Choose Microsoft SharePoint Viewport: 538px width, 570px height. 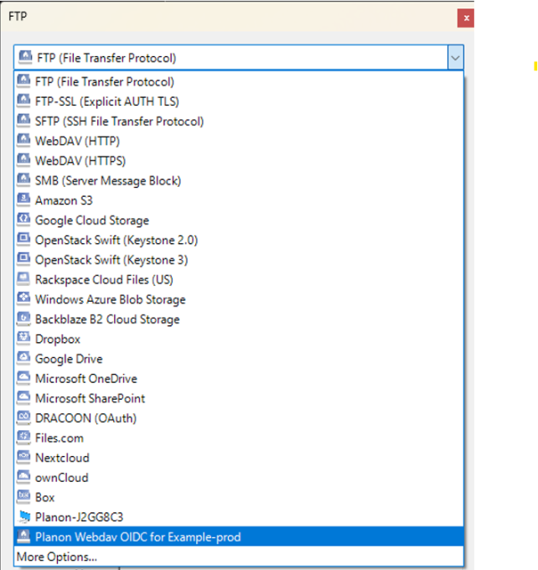pos(239,398)
